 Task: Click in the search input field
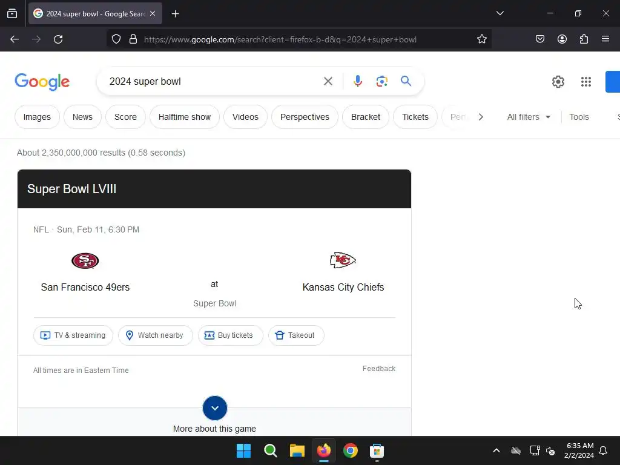tap(214, 82)
